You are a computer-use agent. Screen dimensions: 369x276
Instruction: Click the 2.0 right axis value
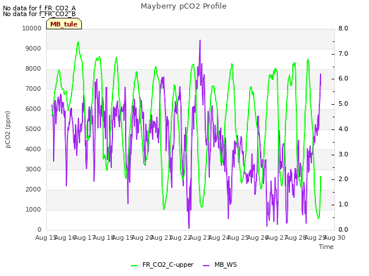point(343,179)
